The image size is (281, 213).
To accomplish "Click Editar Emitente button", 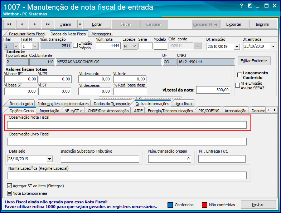I will pyautogui.click(x=253, y=61).
